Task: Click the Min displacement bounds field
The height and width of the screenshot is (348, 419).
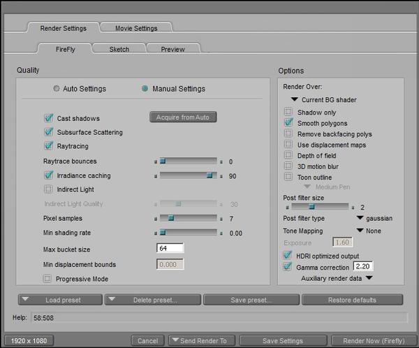Action: [x=170, y=265]
